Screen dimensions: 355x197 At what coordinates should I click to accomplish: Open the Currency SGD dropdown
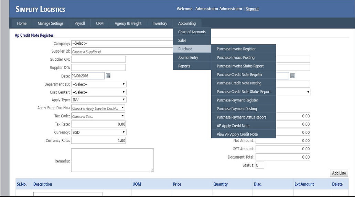tap(98, 132)
